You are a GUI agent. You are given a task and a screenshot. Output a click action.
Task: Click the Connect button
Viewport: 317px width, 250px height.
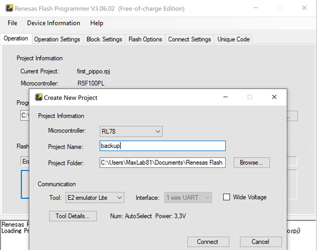(208, 242)
